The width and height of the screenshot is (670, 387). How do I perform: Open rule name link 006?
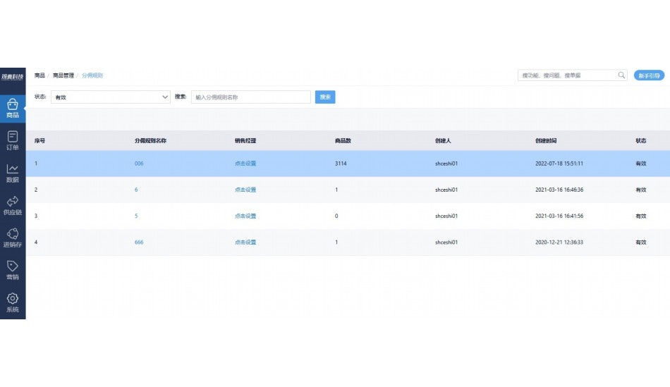(139, 164)
